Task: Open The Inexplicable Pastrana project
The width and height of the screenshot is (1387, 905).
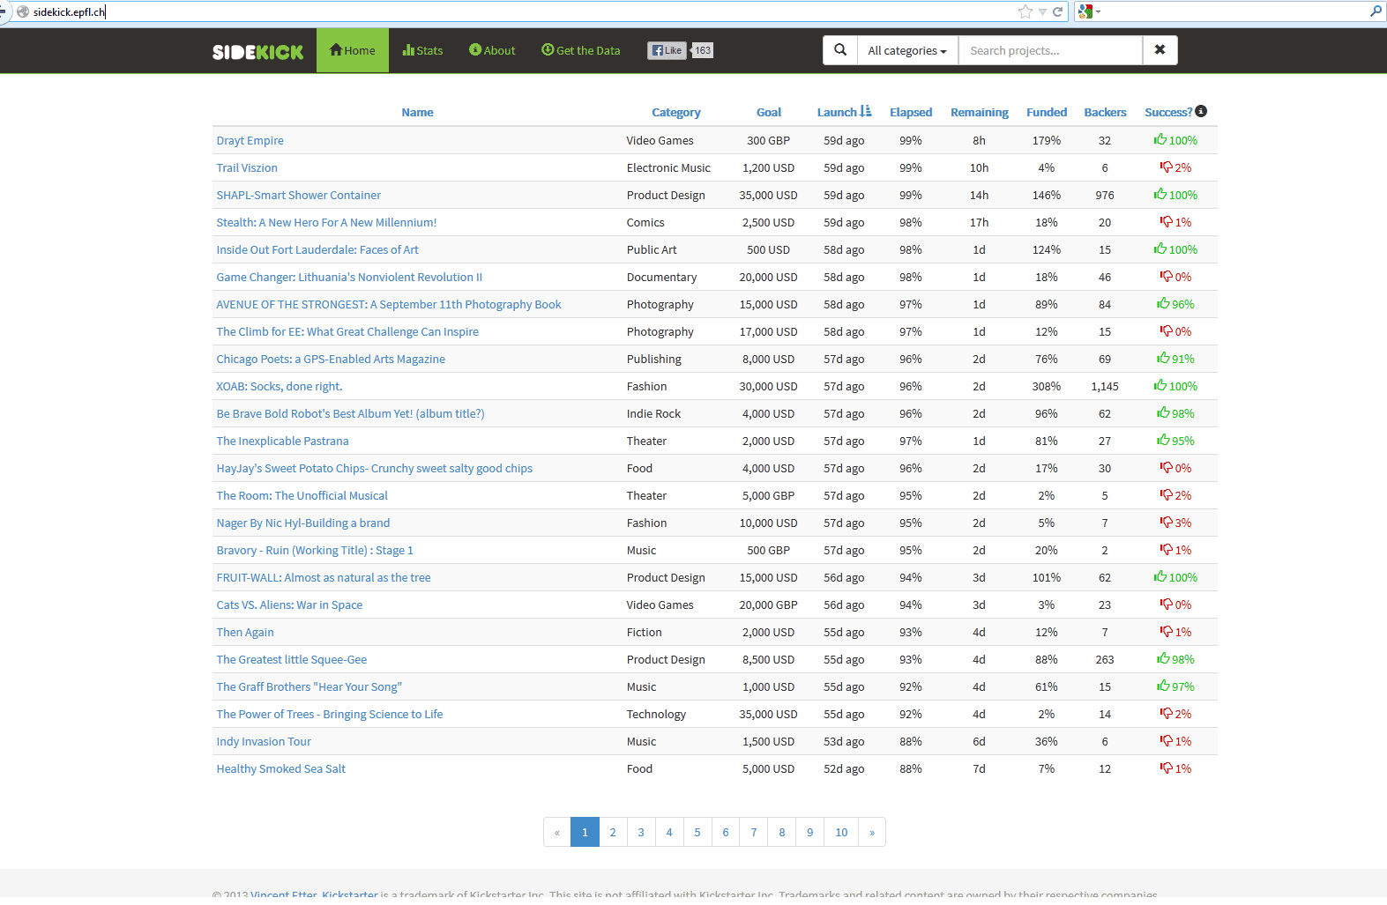Action: (282, 441)
